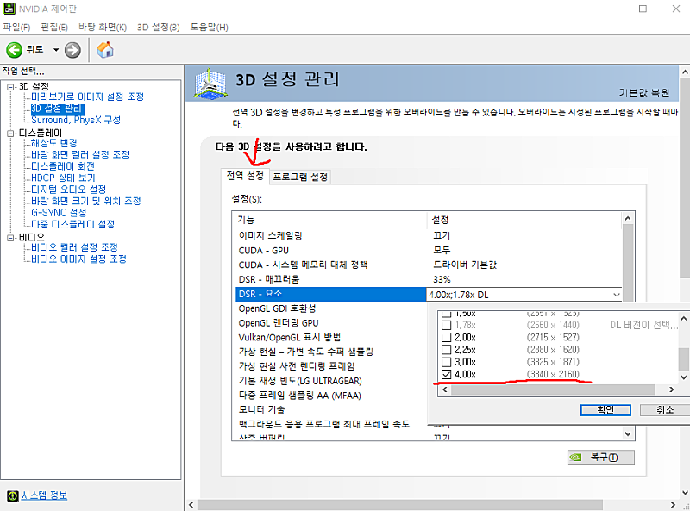Select the 모니터 기술 row
690x511 pixels.
pyautogui.click(x=330, y=409)
